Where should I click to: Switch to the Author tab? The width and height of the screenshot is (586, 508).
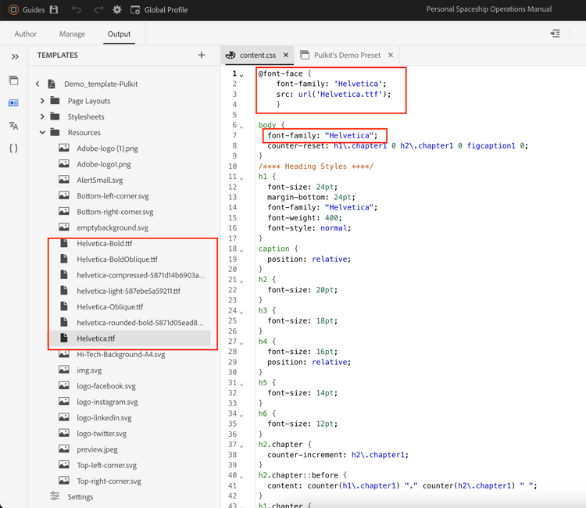(x=25, y=34)
